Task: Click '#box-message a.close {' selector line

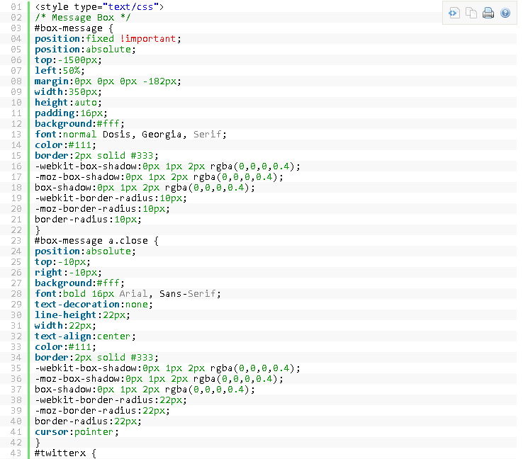Action: point(96,241)
